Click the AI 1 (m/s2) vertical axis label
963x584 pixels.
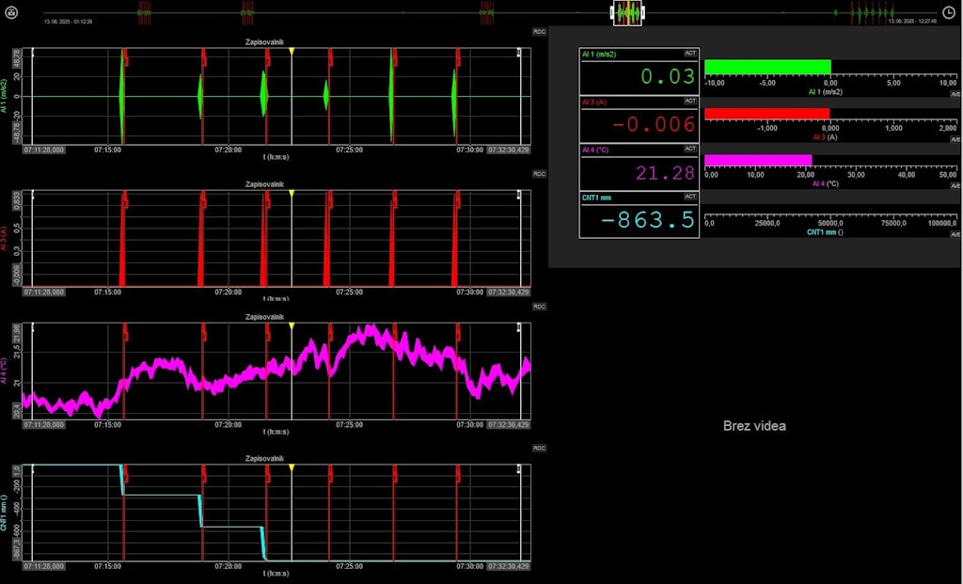point(4,96)
